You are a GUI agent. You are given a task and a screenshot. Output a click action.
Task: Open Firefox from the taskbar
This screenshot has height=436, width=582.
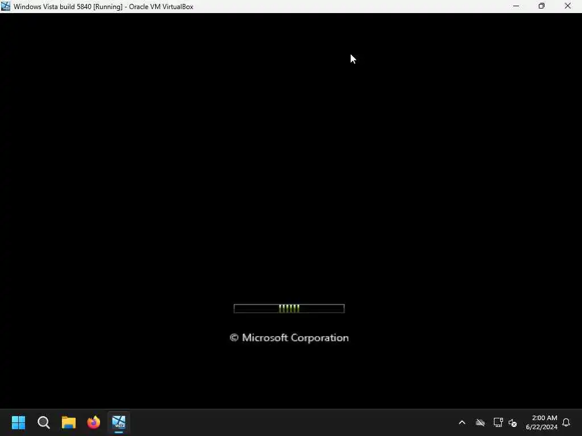pos(94,422)
